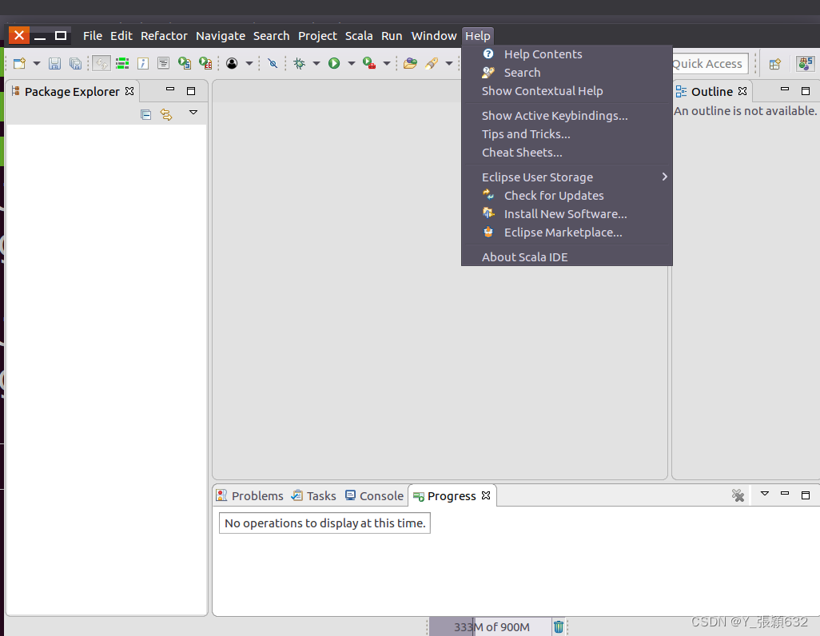The width and height of the screenshot is (820, 636).
Task: Open the Project menu
Action: tap(317, 36)
